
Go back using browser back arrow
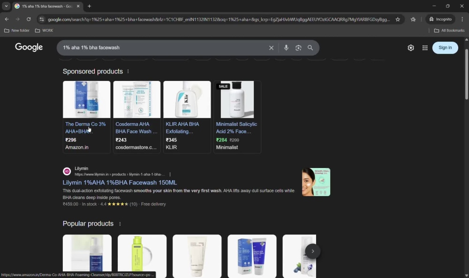(x=7, y=19)
